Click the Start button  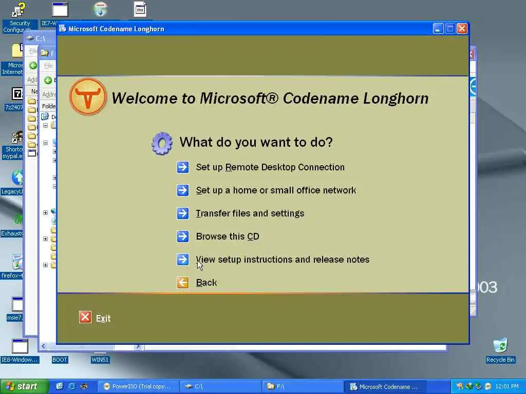[x=24, y=387]
